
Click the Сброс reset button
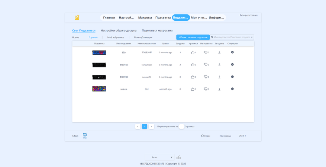(x=206, y=136)
